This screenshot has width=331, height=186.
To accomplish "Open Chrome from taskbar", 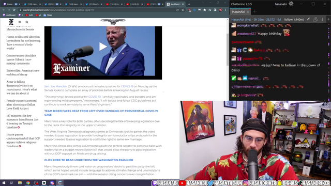I will (28, 183).
